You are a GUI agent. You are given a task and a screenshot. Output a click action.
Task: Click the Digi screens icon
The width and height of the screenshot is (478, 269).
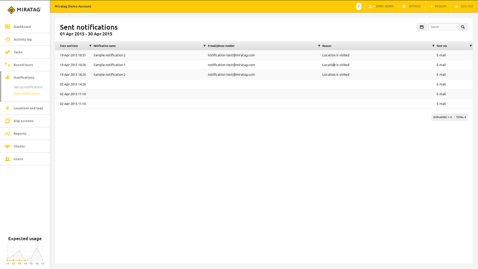click(7, 121)
